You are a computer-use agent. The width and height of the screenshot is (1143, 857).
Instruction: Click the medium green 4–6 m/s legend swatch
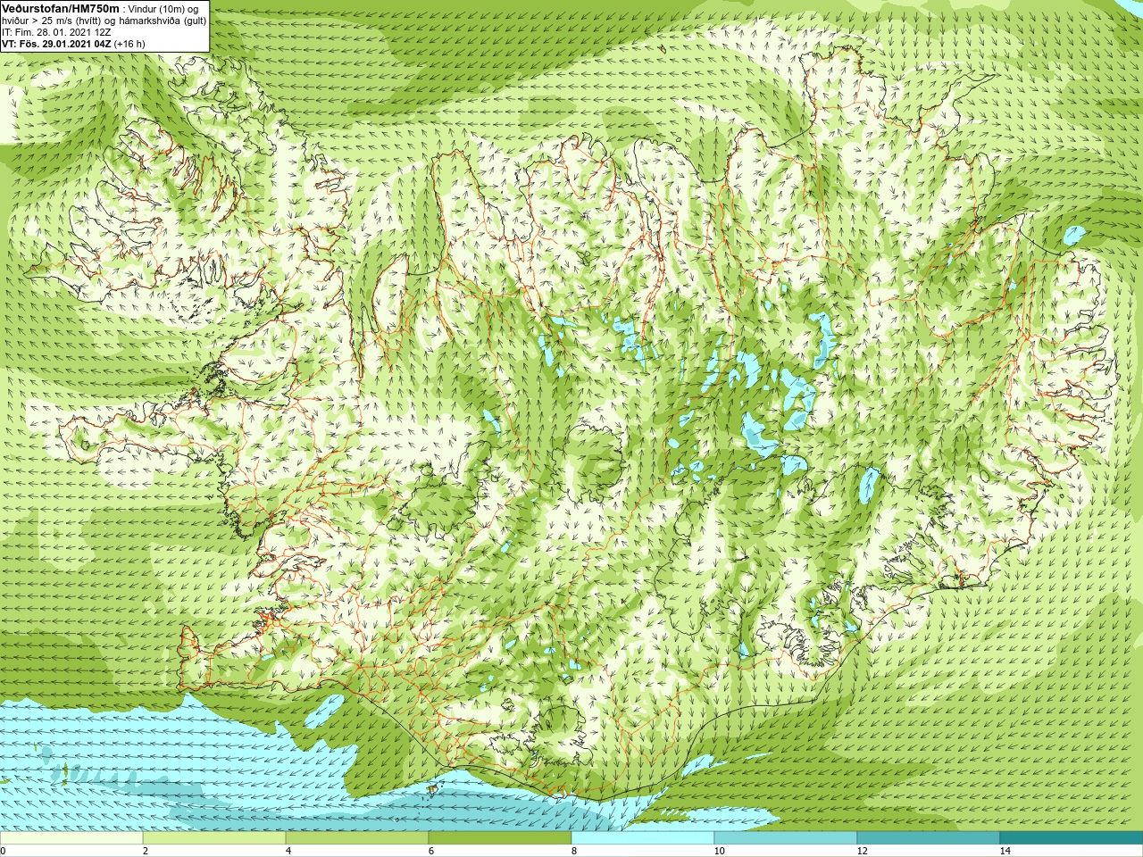tap(357, 838)
